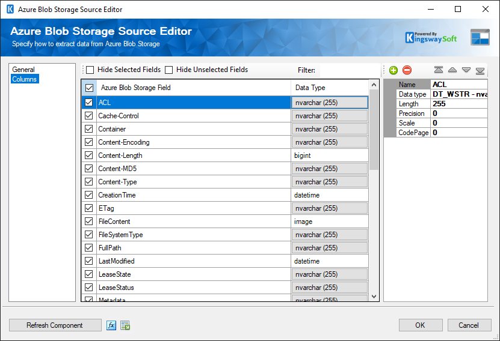
Task: Open the FullPath data type dropdown
Action: [330, 248]
